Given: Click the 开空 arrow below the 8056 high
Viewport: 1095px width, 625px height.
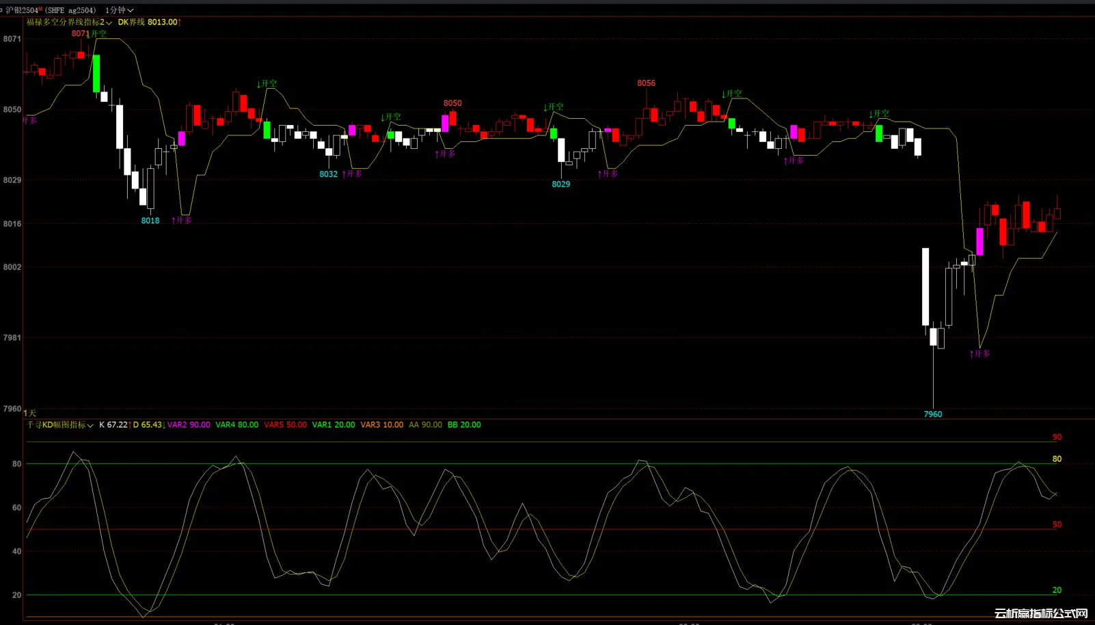Looking at the screenshot, I should 731,94.
